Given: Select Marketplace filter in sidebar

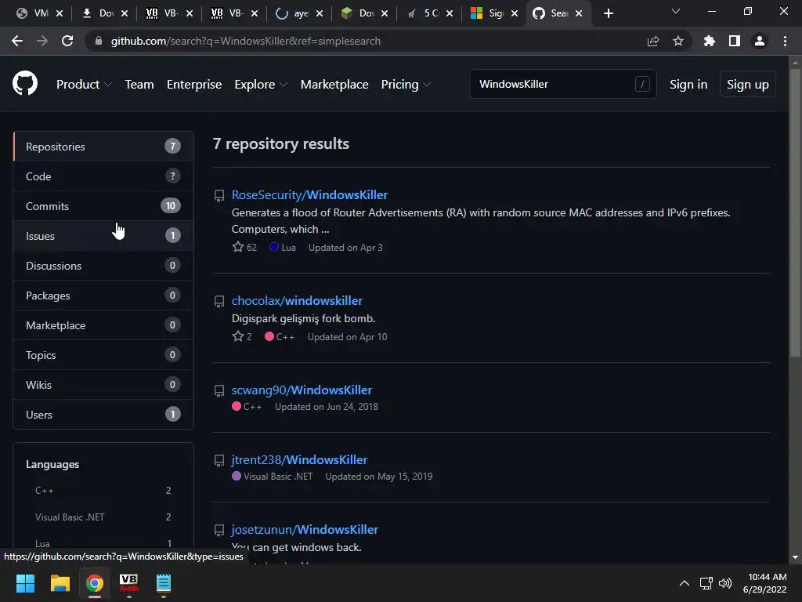Looking at the screenshot, I should point(103,325).
